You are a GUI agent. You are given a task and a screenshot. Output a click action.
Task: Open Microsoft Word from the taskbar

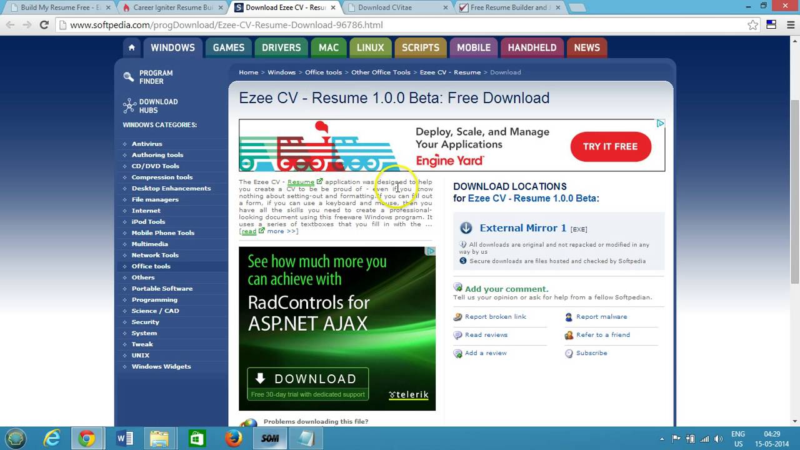pyautogui.click(x=124, y=439)
